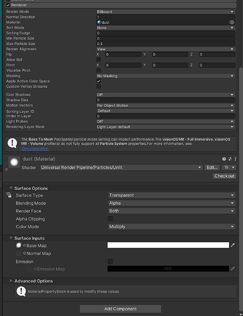Viewport: 243px width, 316px height.
Task: Collapse the dust material foldout arrow
Action: click(6, 170)
